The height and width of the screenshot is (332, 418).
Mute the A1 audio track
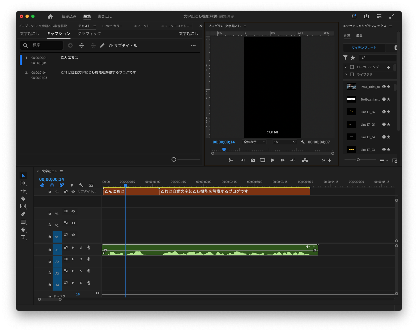click(x=73, y=247)
